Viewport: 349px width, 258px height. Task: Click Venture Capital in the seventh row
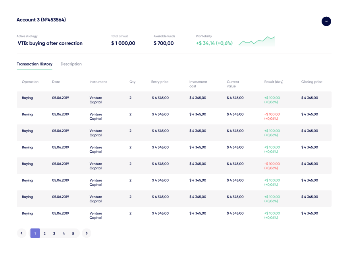96,199
